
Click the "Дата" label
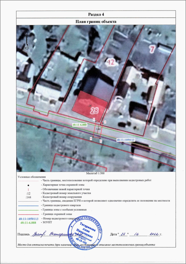tap(114, 234)
